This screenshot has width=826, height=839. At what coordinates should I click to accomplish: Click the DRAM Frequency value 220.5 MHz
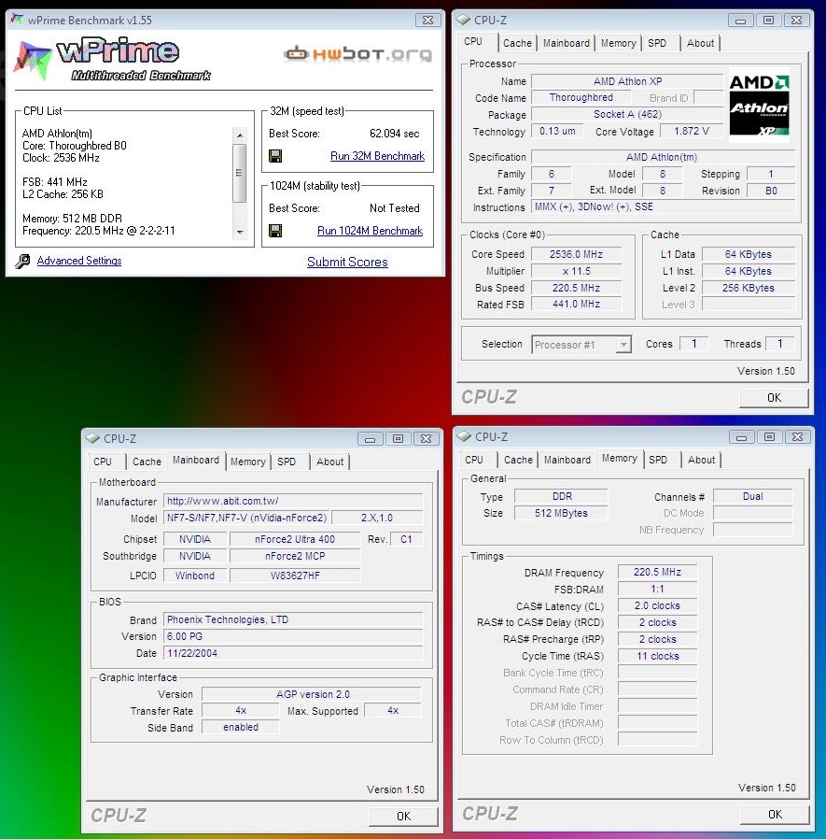coord(657,572)
